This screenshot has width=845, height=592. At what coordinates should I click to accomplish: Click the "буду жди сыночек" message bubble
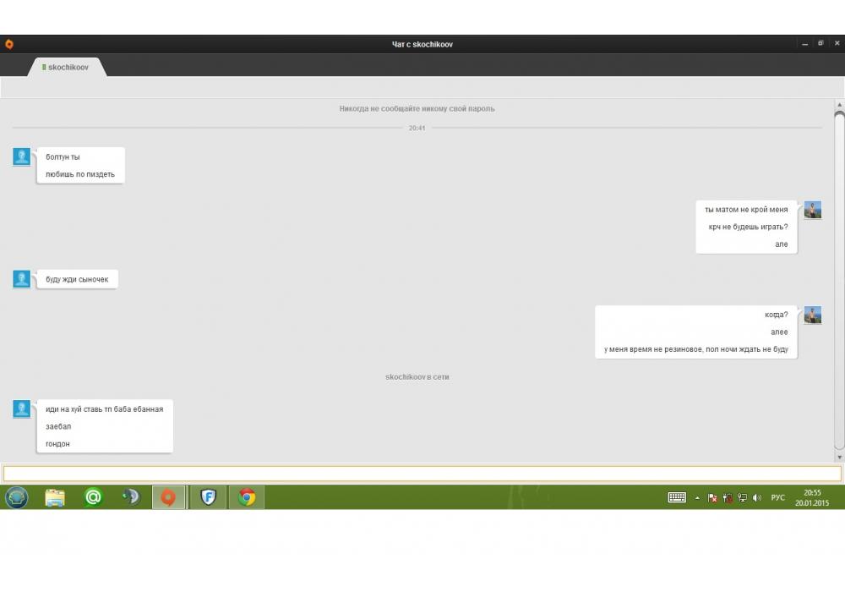point(77,279)
